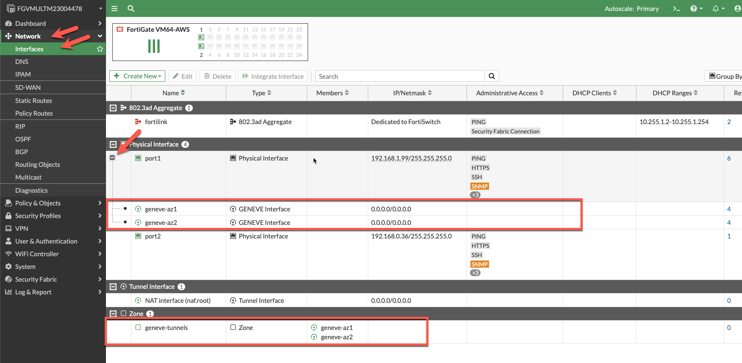
Task: Sort by the Name column arrows
Action: 183,93
